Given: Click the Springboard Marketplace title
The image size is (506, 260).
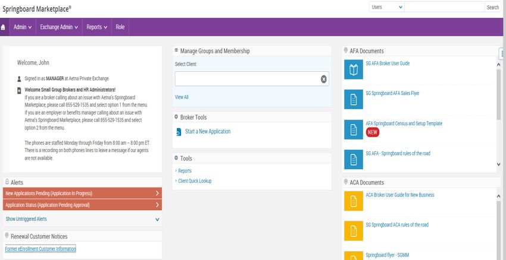Looking at the screenshot, I should [37, 9].
